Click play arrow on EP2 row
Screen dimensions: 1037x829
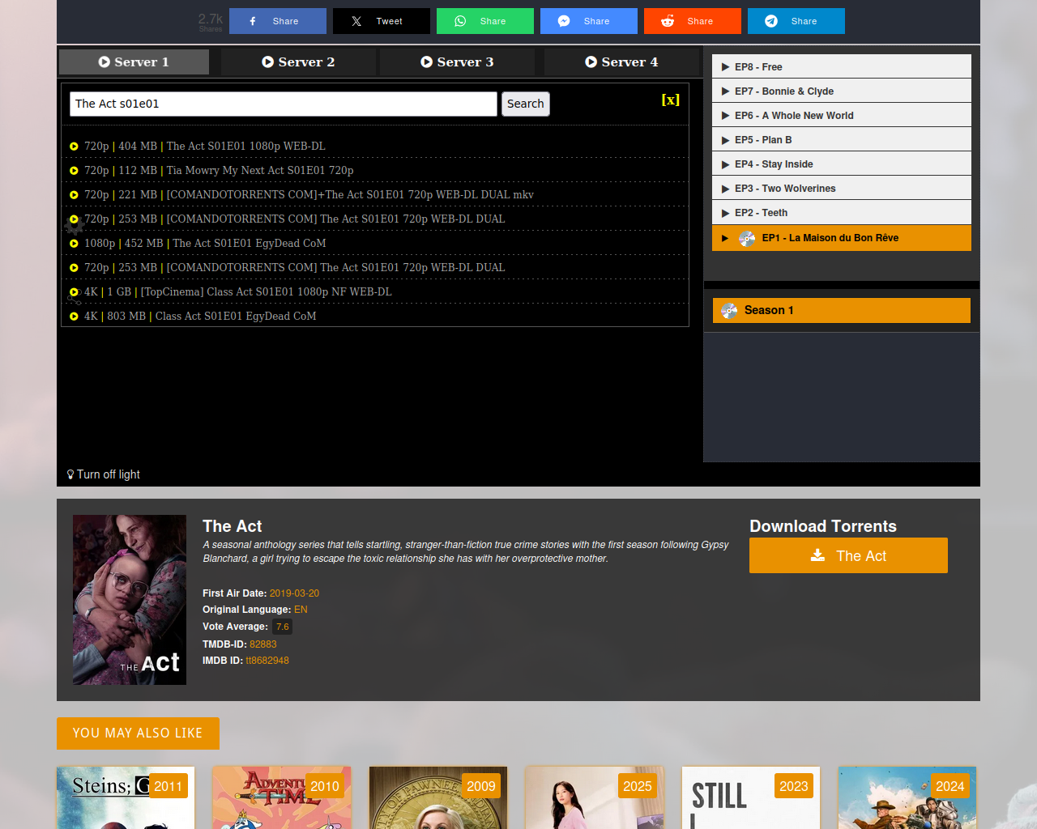point(726,213)
